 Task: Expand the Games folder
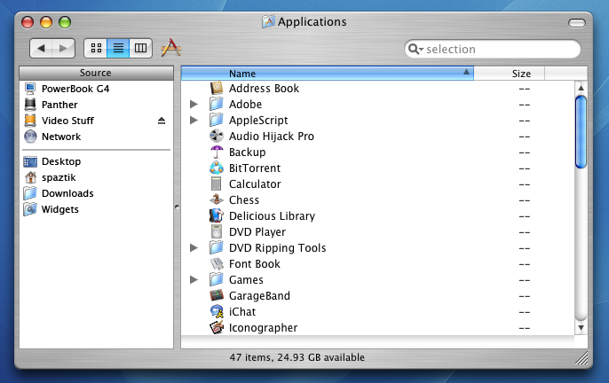[194, 280]
